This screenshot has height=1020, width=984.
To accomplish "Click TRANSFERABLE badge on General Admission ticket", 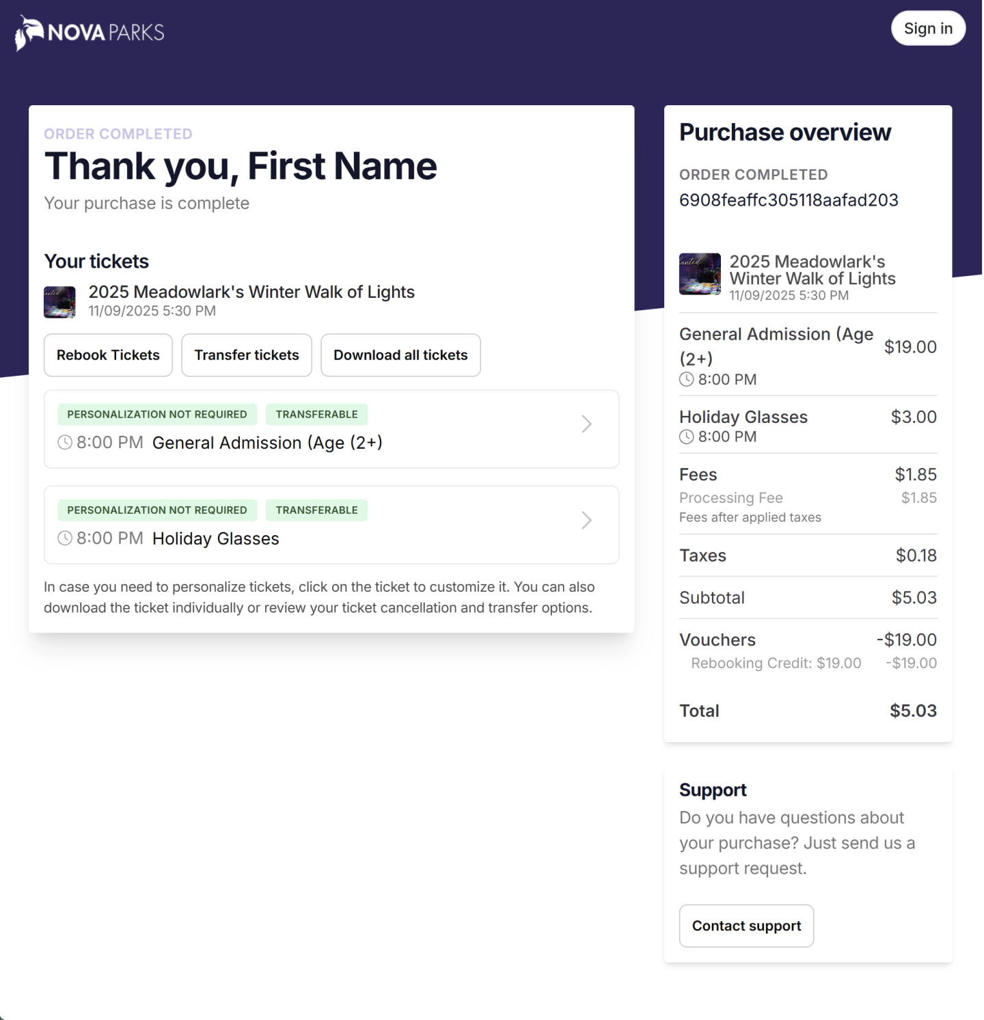I will (x=316, y=415).
